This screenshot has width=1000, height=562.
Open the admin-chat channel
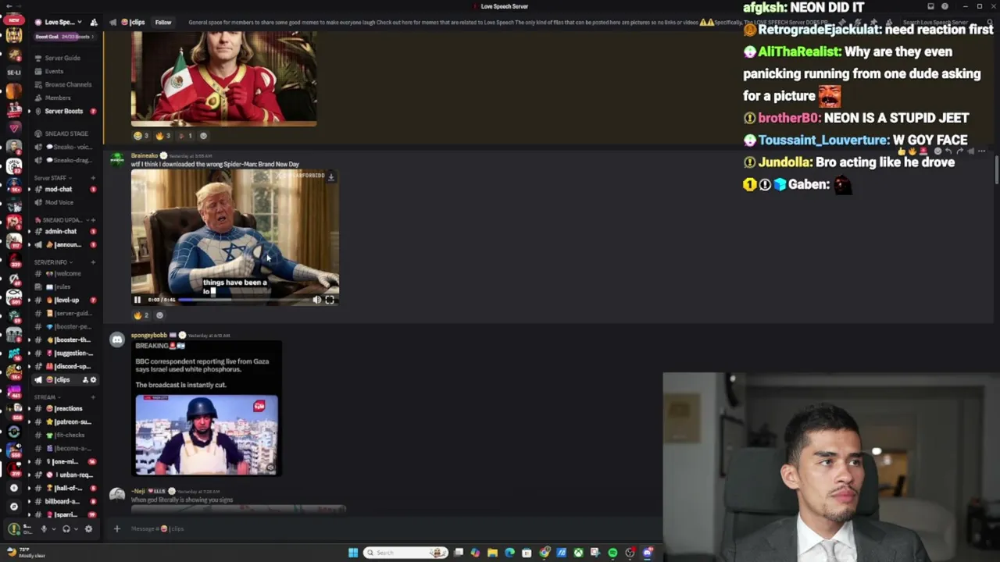pyautogui.click(x=61, y=231)
